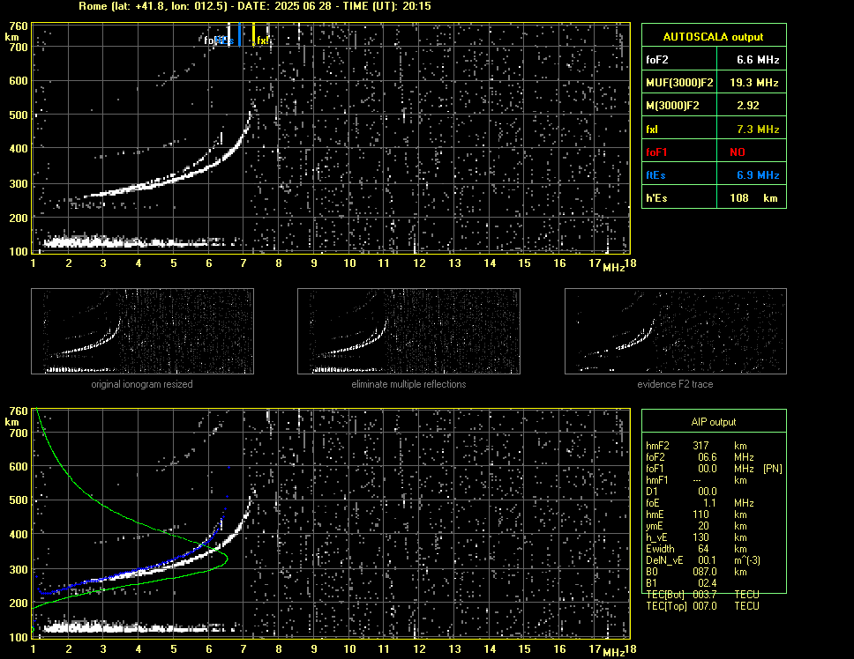Click the value '19.3 MHz'
The height and width of the screenshot is (659, 854).
click(x=753, y=83)
